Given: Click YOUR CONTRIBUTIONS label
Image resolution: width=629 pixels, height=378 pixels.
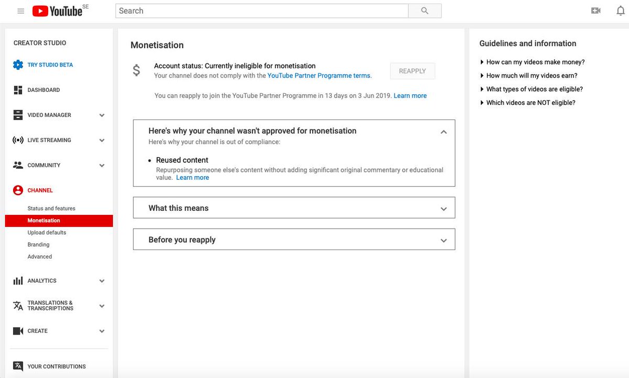Looking at the screenshot, I should pos(57,366).
